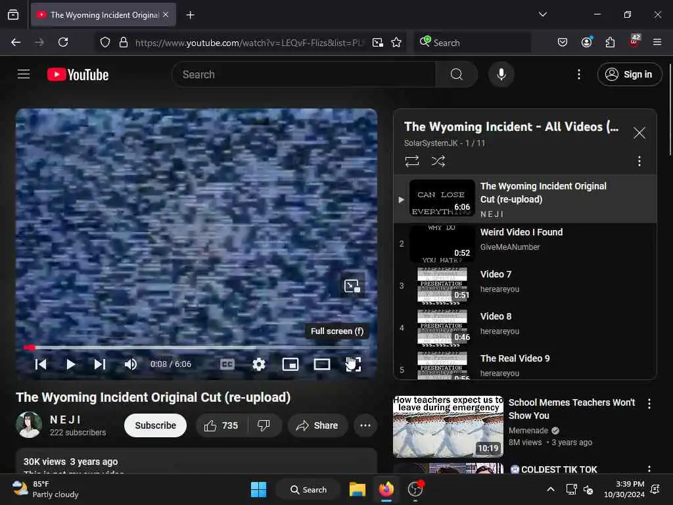Open options for COLDEST TIK TOK recommendation
Image resolution: width=673 pixels, height=505 pixels.
point(649,468)
